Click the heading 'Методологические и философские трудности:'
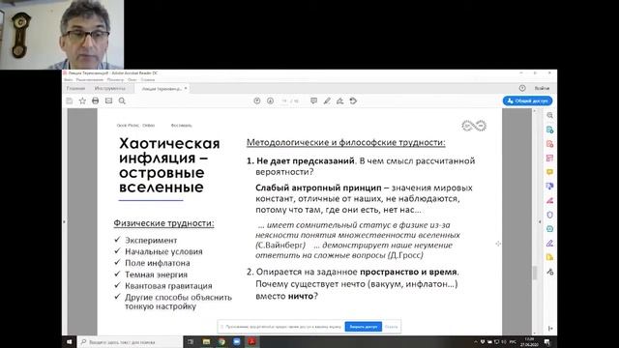The height and width of the screenshot is (348, 619). (x=346, y=142)
